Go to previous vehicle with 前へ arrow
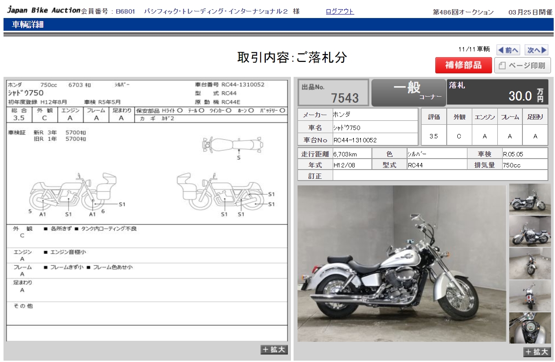The image size is (555, 362). 508,50
